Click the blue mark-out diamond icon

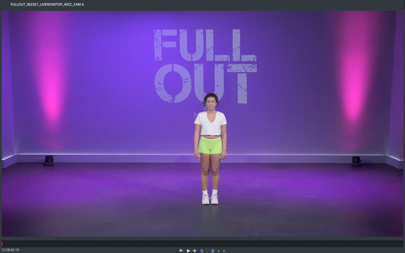coord(213,251)
